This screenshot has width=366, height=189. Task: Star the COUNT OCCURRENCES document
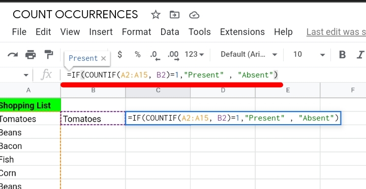point(156,15)
